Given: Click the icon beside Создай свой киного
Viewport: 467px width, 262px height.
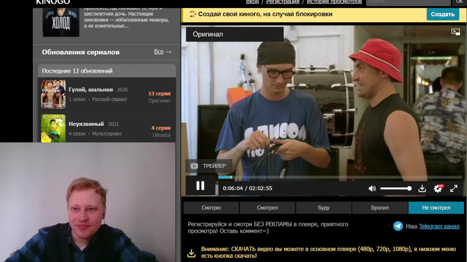Looking at the screenshot, I should click(193, 14).
